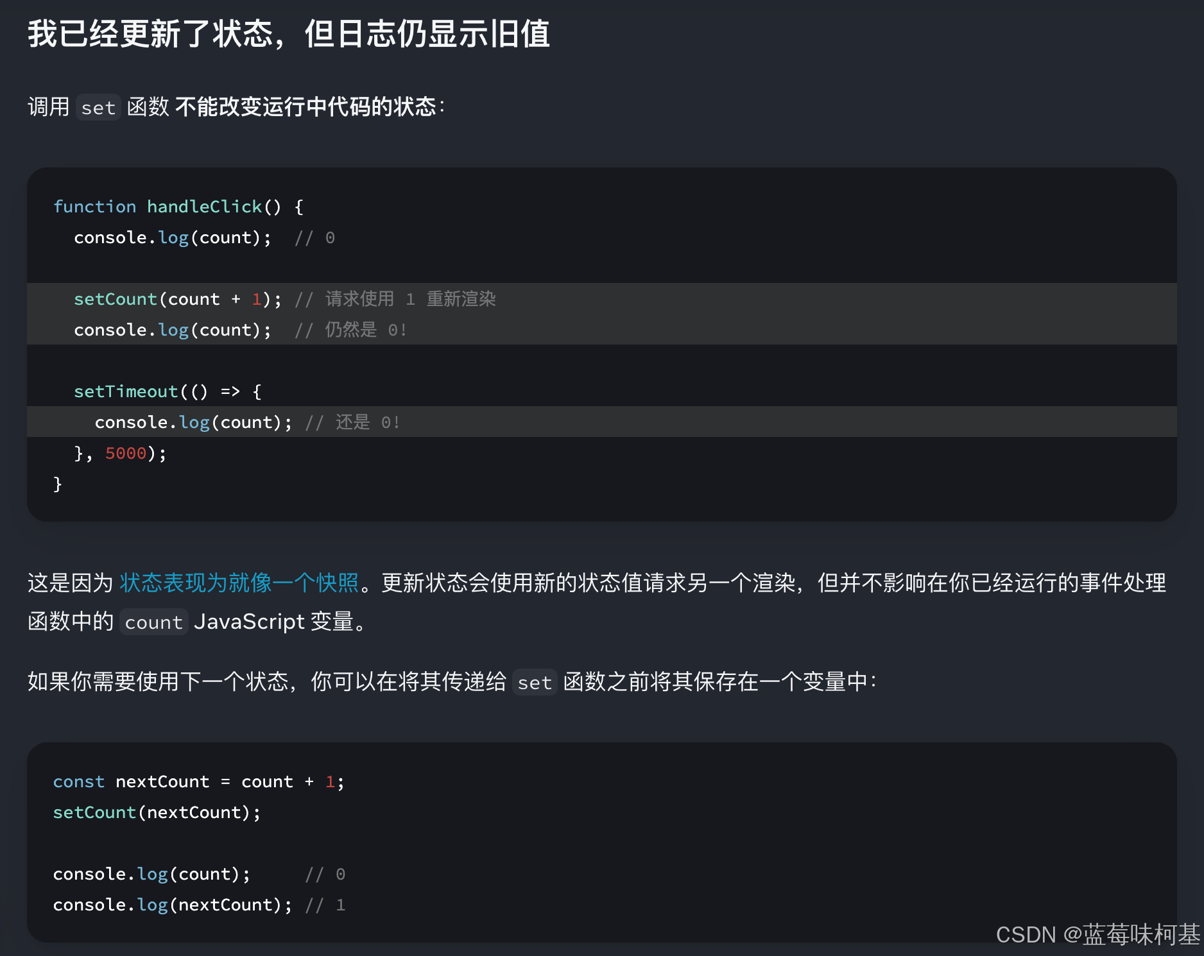
Task: Click the heading 我已经更新了状态，但日志仍显示旧值
Action: point(289,33)
